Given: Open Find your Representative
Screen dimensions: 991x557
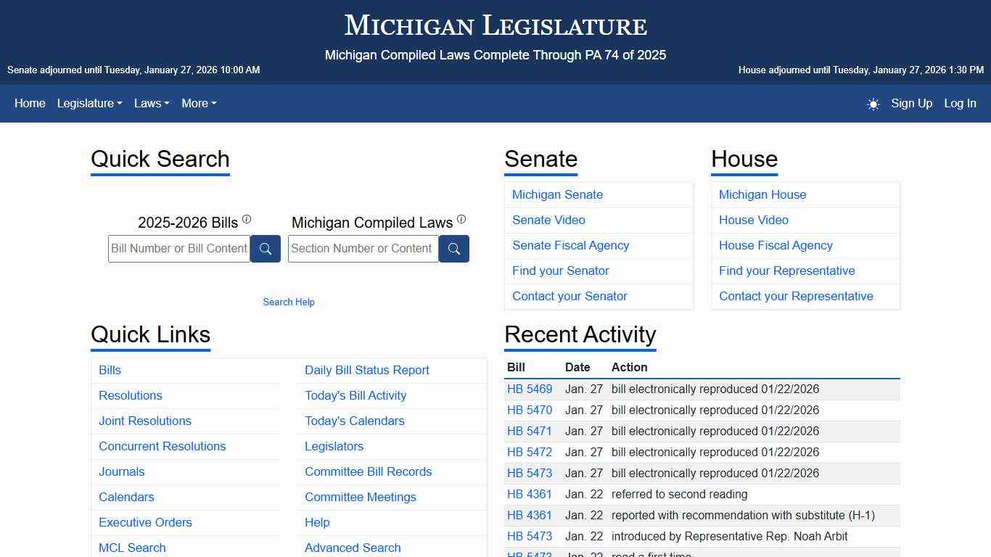Looking at the screenshot, I should click(x=787, y=271).
